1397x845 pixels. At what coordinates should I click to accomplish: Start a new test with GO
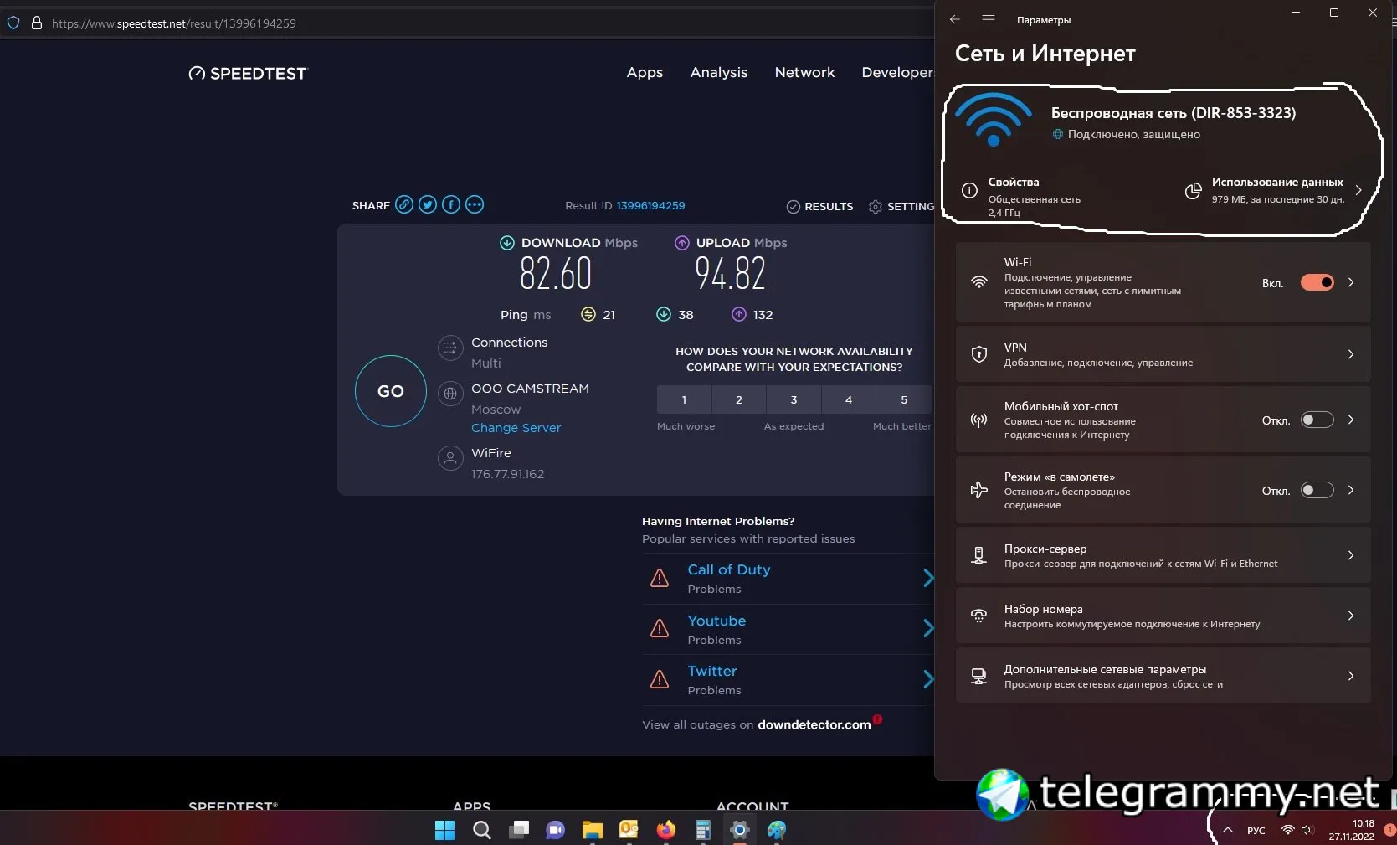(391, 391)
